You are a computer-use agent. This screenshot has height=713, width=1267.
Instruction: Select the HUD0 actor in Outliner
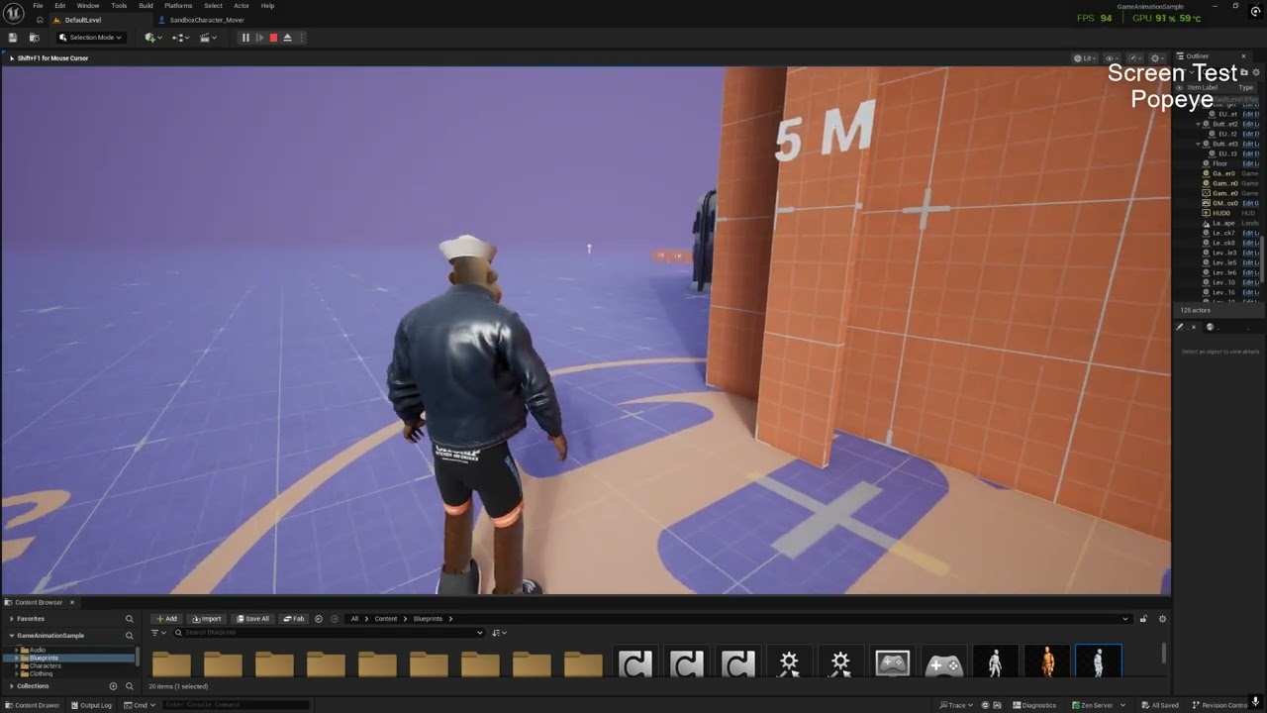click(x=1220, y=213)
